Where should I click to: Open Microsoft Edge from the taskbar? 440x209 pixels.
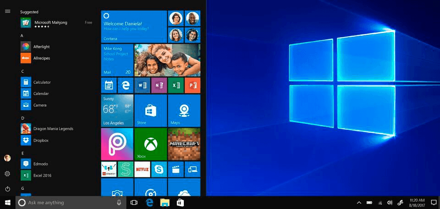(x=149, y=203)
